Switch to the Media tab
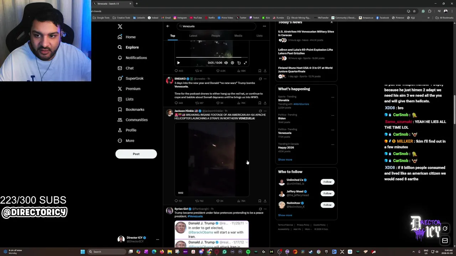Image resolution: width=456 pixels, height=256 pixels. [x=238, y=36]
